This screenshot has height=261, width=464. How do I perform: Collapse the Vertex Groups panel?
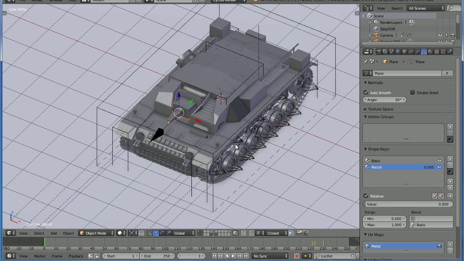pyautogui.click(x=365, y=117)
